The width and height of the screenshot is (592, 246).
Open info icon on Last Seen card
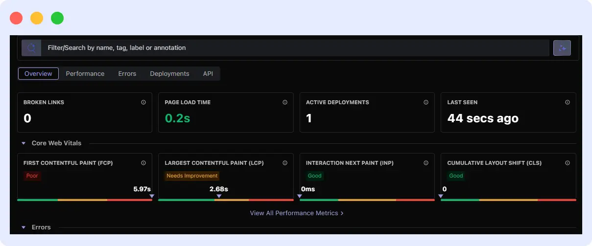point(568,102)
